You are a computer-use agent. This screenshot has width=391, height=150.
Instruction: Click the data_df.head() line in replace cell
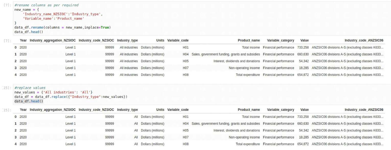point(28,101)
